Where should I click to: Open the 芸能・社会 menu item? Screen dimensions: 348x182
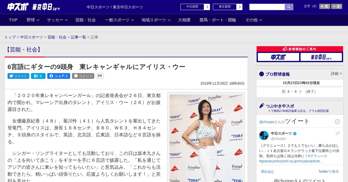tap(86, 20)
